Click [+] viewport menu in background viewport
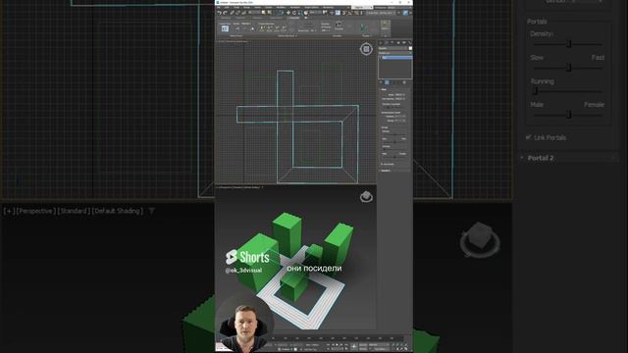 pyautogui.click(x=9, y=211)
